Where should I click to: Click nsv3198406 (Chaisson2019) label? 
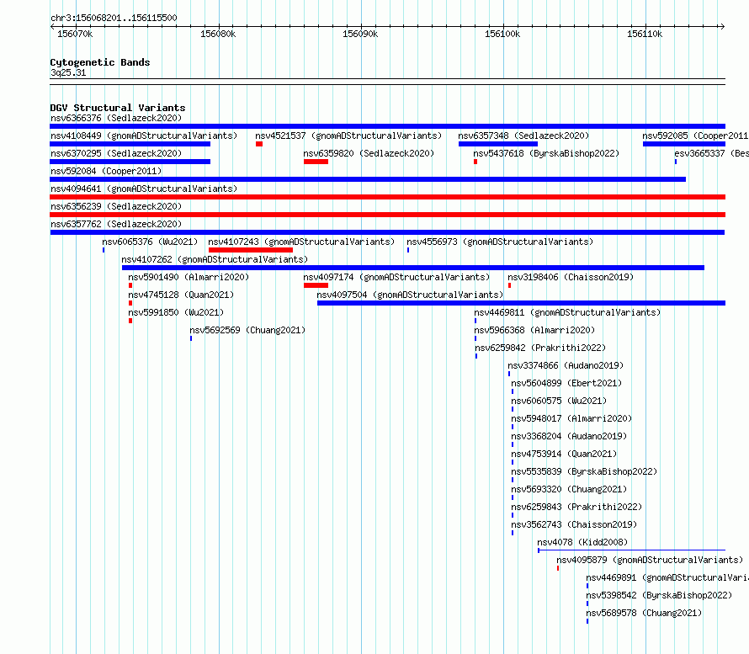(571, 277)
